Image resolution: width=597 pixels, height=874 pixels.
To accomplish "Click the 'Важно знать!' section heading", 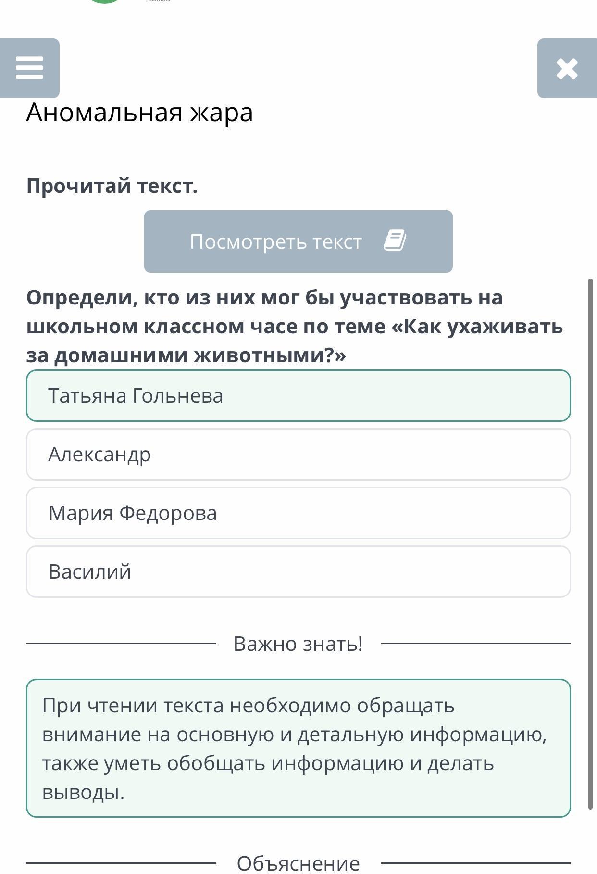I will click(x=298, y=644).
